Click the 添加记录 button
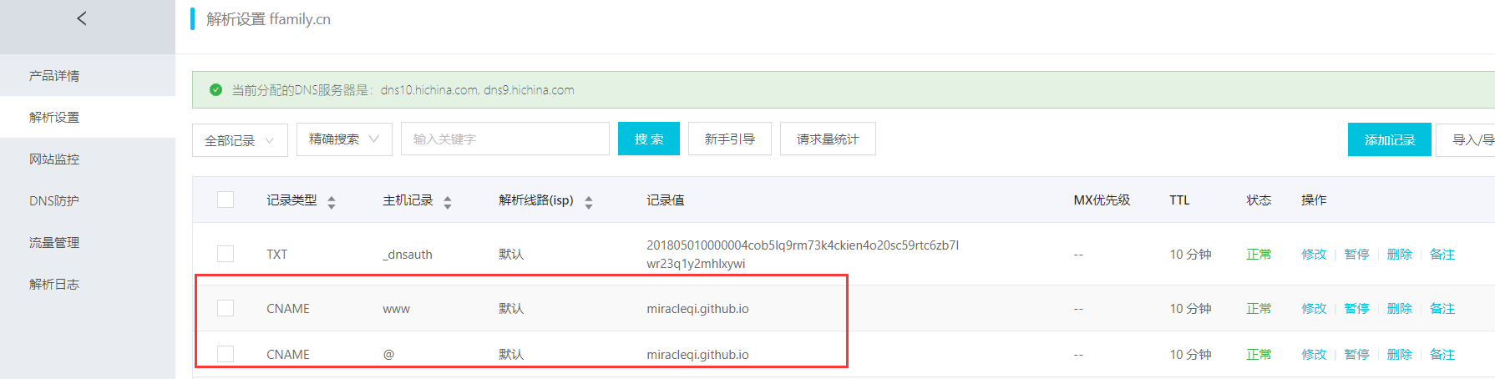Screen dimensions: 1495x379 [1390, 139]
